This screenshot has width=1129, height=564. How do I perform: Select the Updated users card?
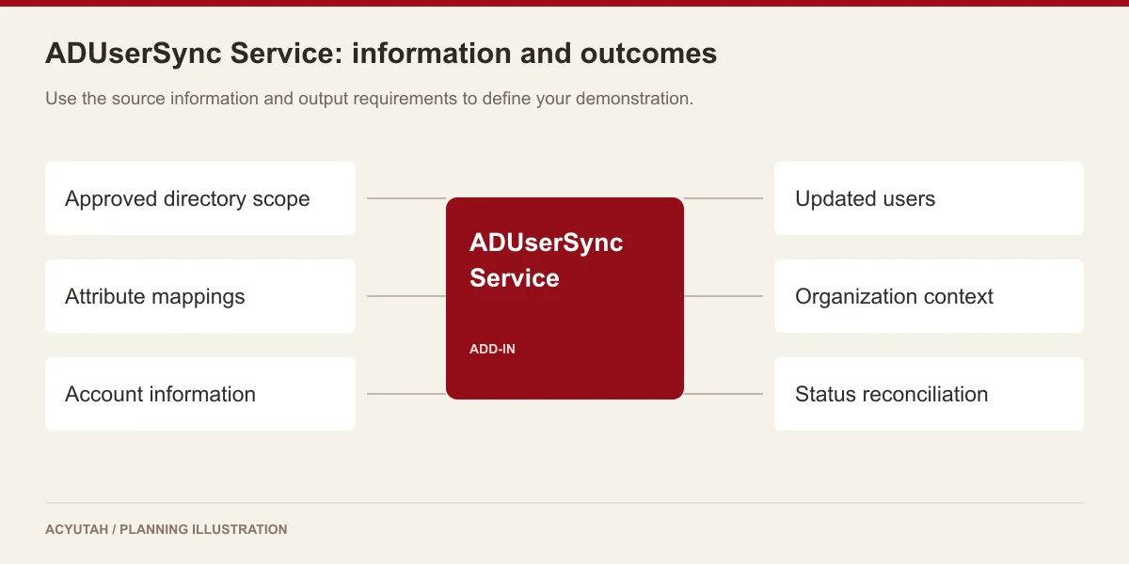tap(929, 198)
